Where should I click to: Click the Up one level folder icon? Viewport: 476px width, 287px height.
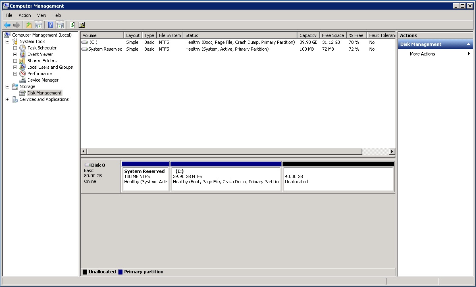(x=29, y=25)
